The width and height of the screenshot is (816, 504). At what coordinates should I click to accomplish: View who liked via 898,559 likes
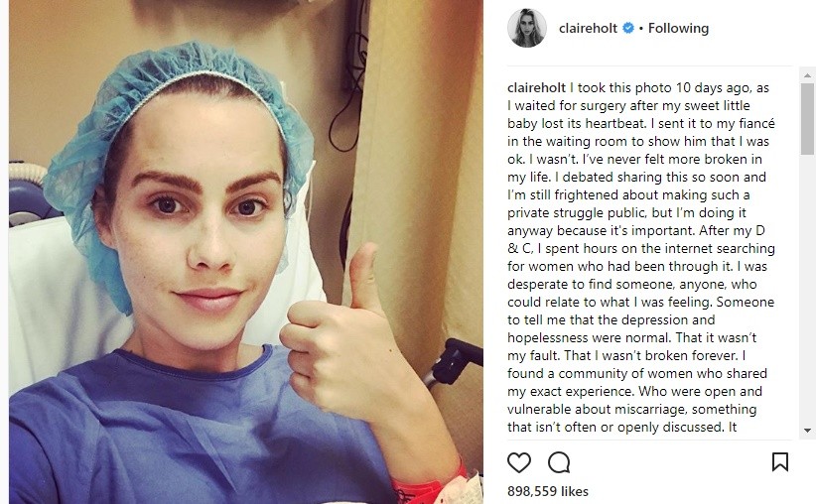pyautogui.click(x=548, y=491)
